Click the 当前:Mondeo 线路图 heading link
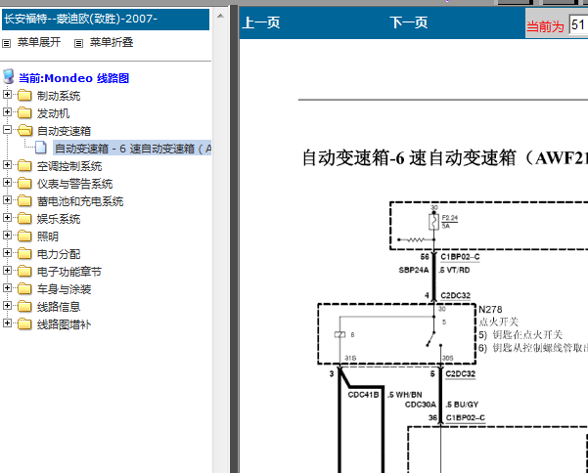Screen dimensions: 588x473 [74, 78]
